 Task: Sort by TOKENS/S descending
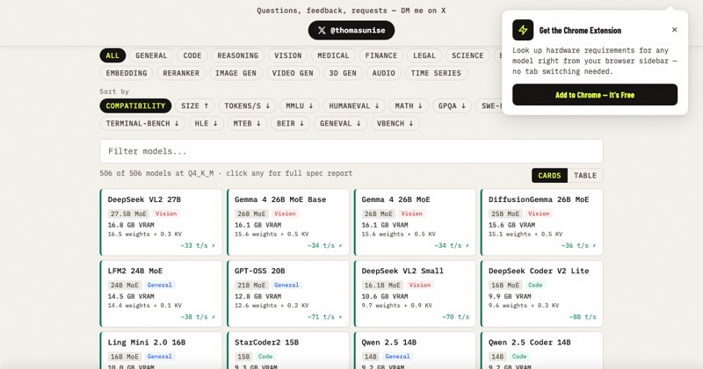point(247,105)
